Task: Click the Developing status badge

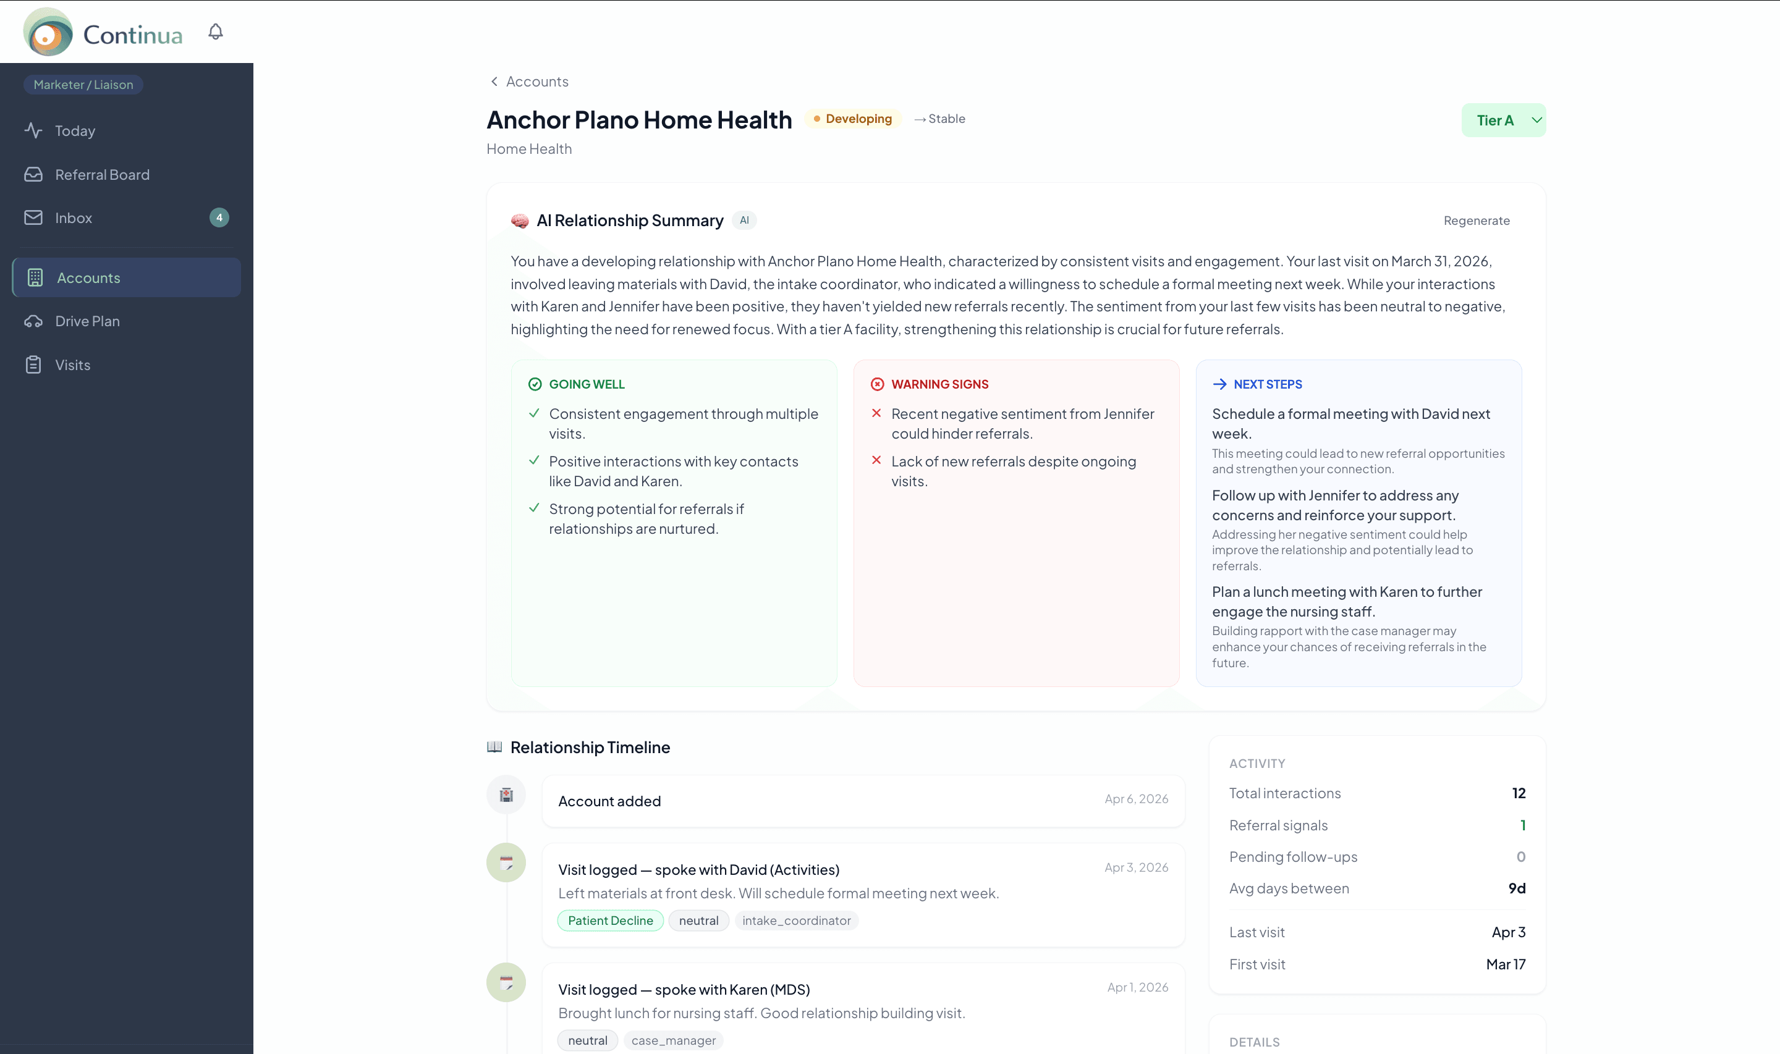Action: pyautogui.click(x=852, y=119)
